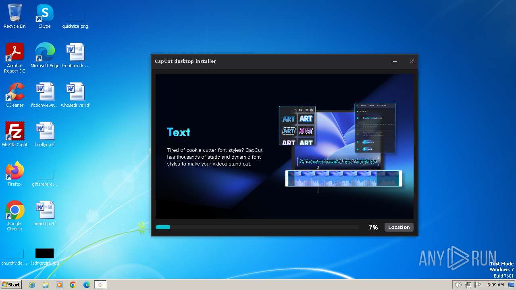Select the headtop.rtf document
The image size is (516, 290).
pos(45,213)
